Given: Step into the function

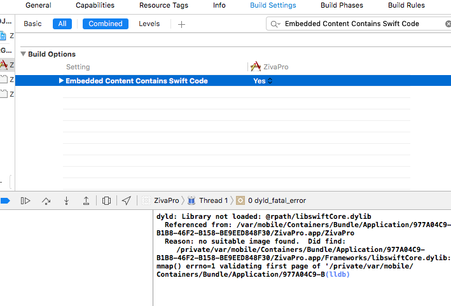Looking at the screenshot, I should click(x=66, y=200).
